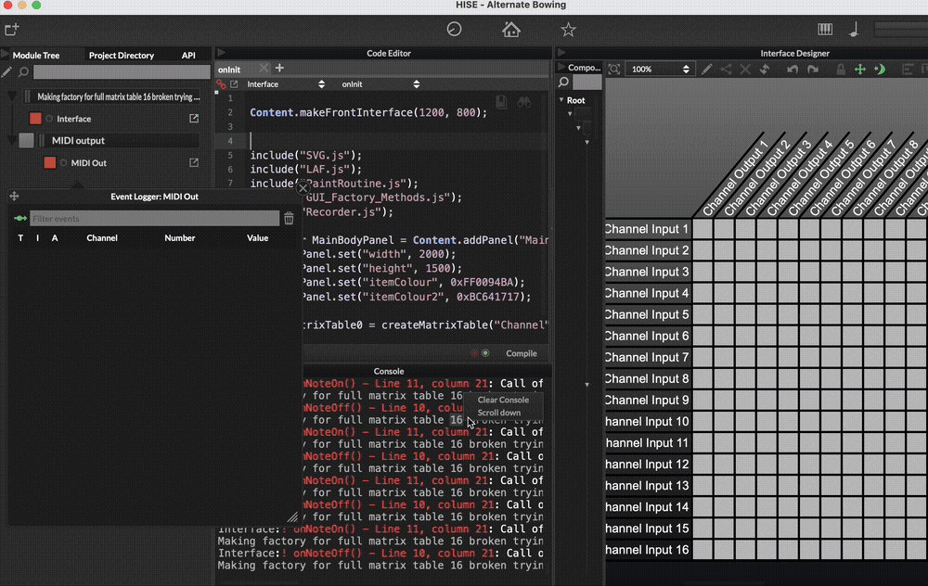Switch to the API tab

188,55
